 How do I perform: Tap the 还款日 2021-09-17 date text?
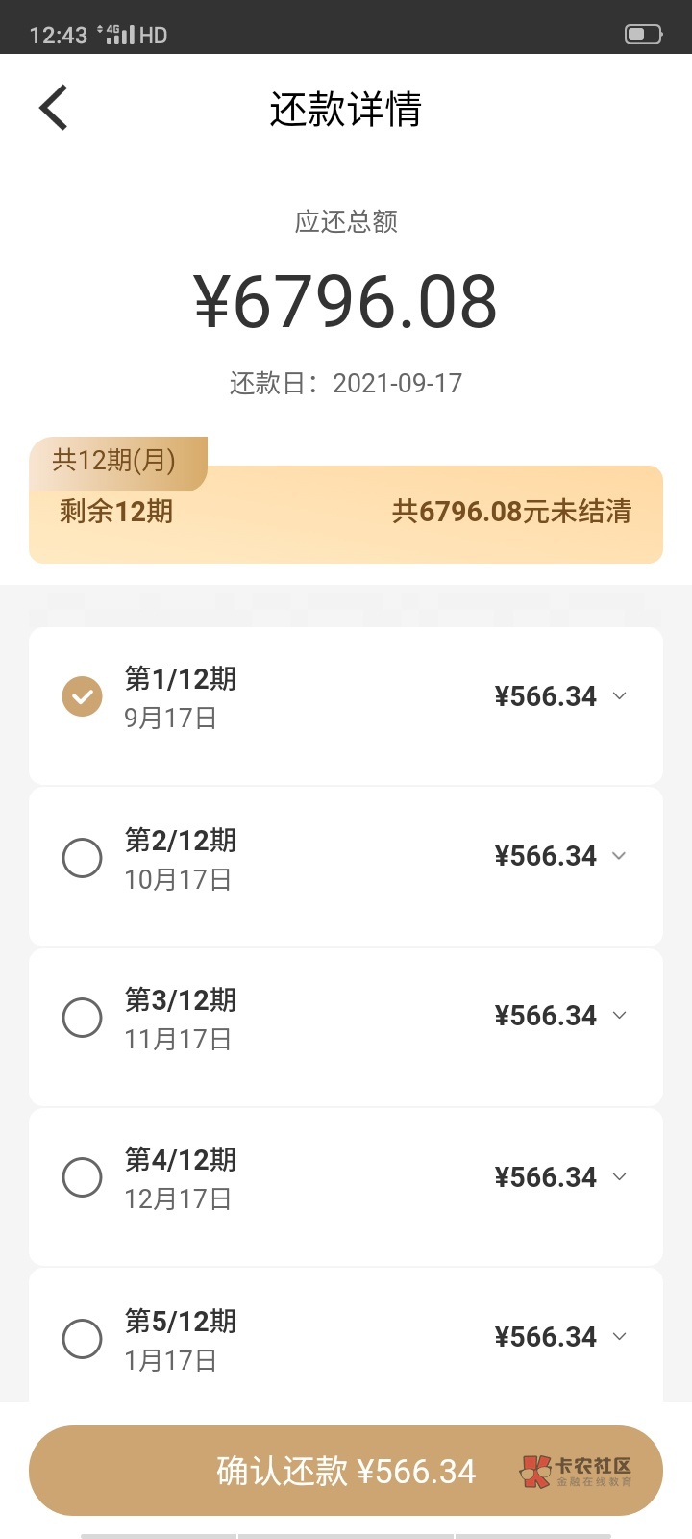(346, 384)
